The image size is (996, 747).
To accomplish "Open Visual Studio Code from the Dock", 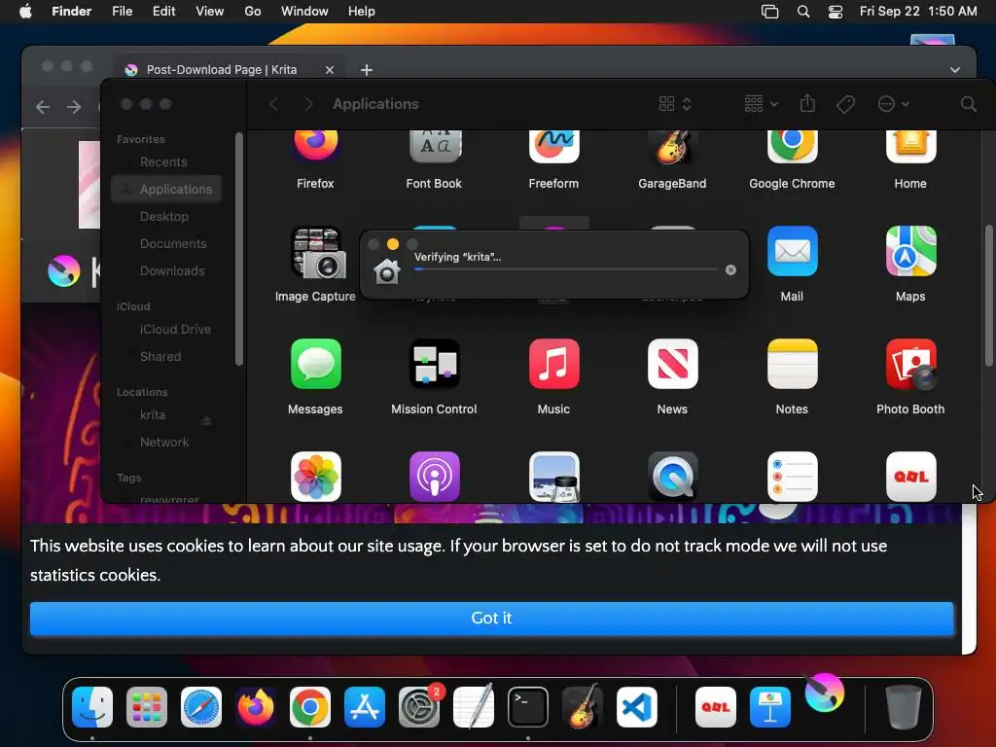I will tap(636, 707).
